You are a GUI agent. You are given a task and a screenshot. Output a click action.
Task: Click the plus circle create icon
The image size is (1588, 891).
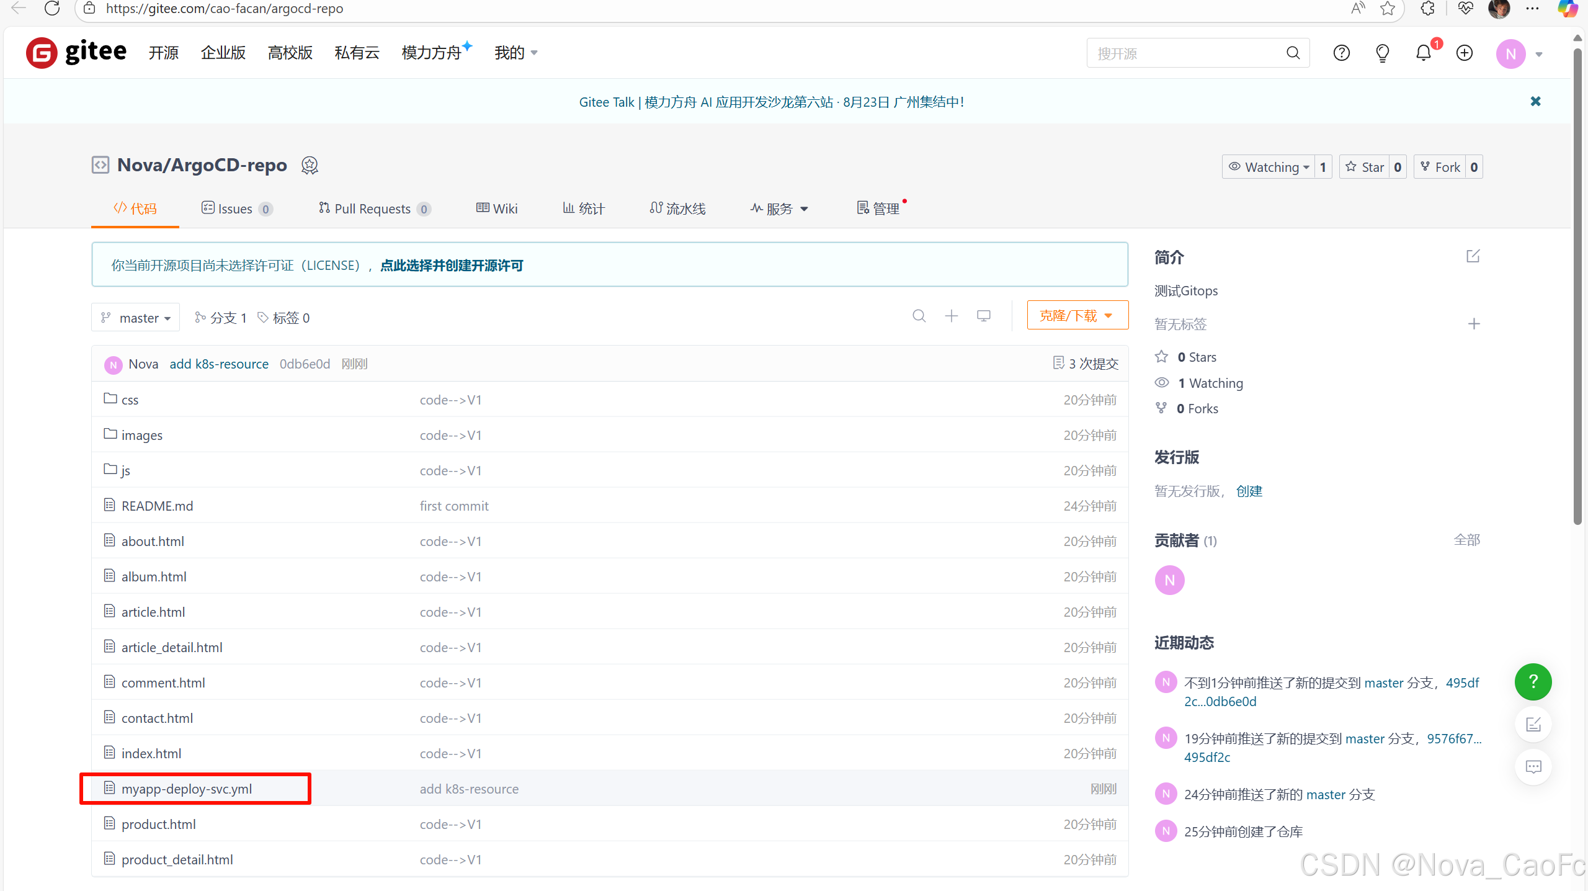coord(1464,53)
